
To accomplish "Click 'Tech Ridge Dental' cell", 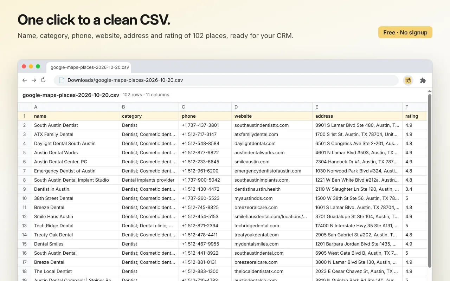I will [x=75, y=226].
